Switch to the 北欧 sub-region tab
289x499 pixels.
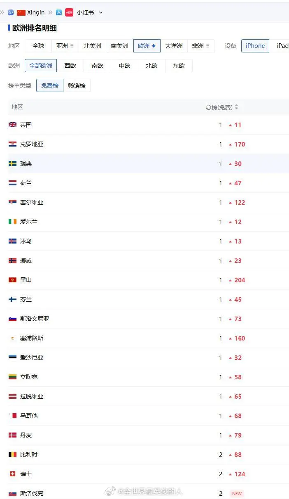click(x=152, y=66)
